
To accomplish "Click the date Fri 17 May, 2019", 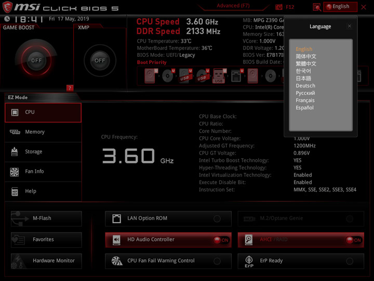I will [x=69, y=19].
